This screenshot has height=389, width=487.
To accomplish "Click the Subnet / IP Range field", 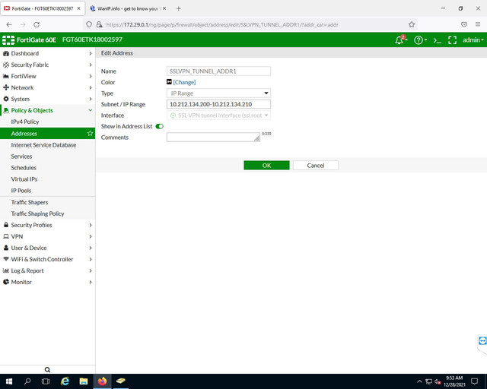I will tap(218, 104).
